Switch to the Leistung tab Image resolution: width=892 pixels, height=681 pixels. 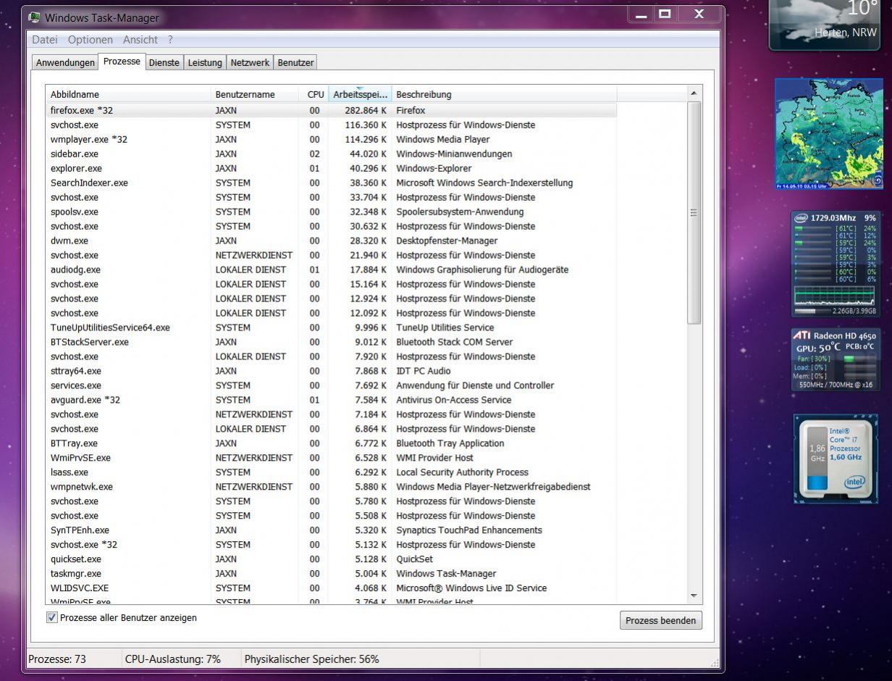[x=205, y=62]
